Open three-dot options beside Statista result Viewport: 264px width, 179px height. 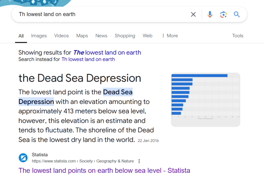click(x=139, y=161)
